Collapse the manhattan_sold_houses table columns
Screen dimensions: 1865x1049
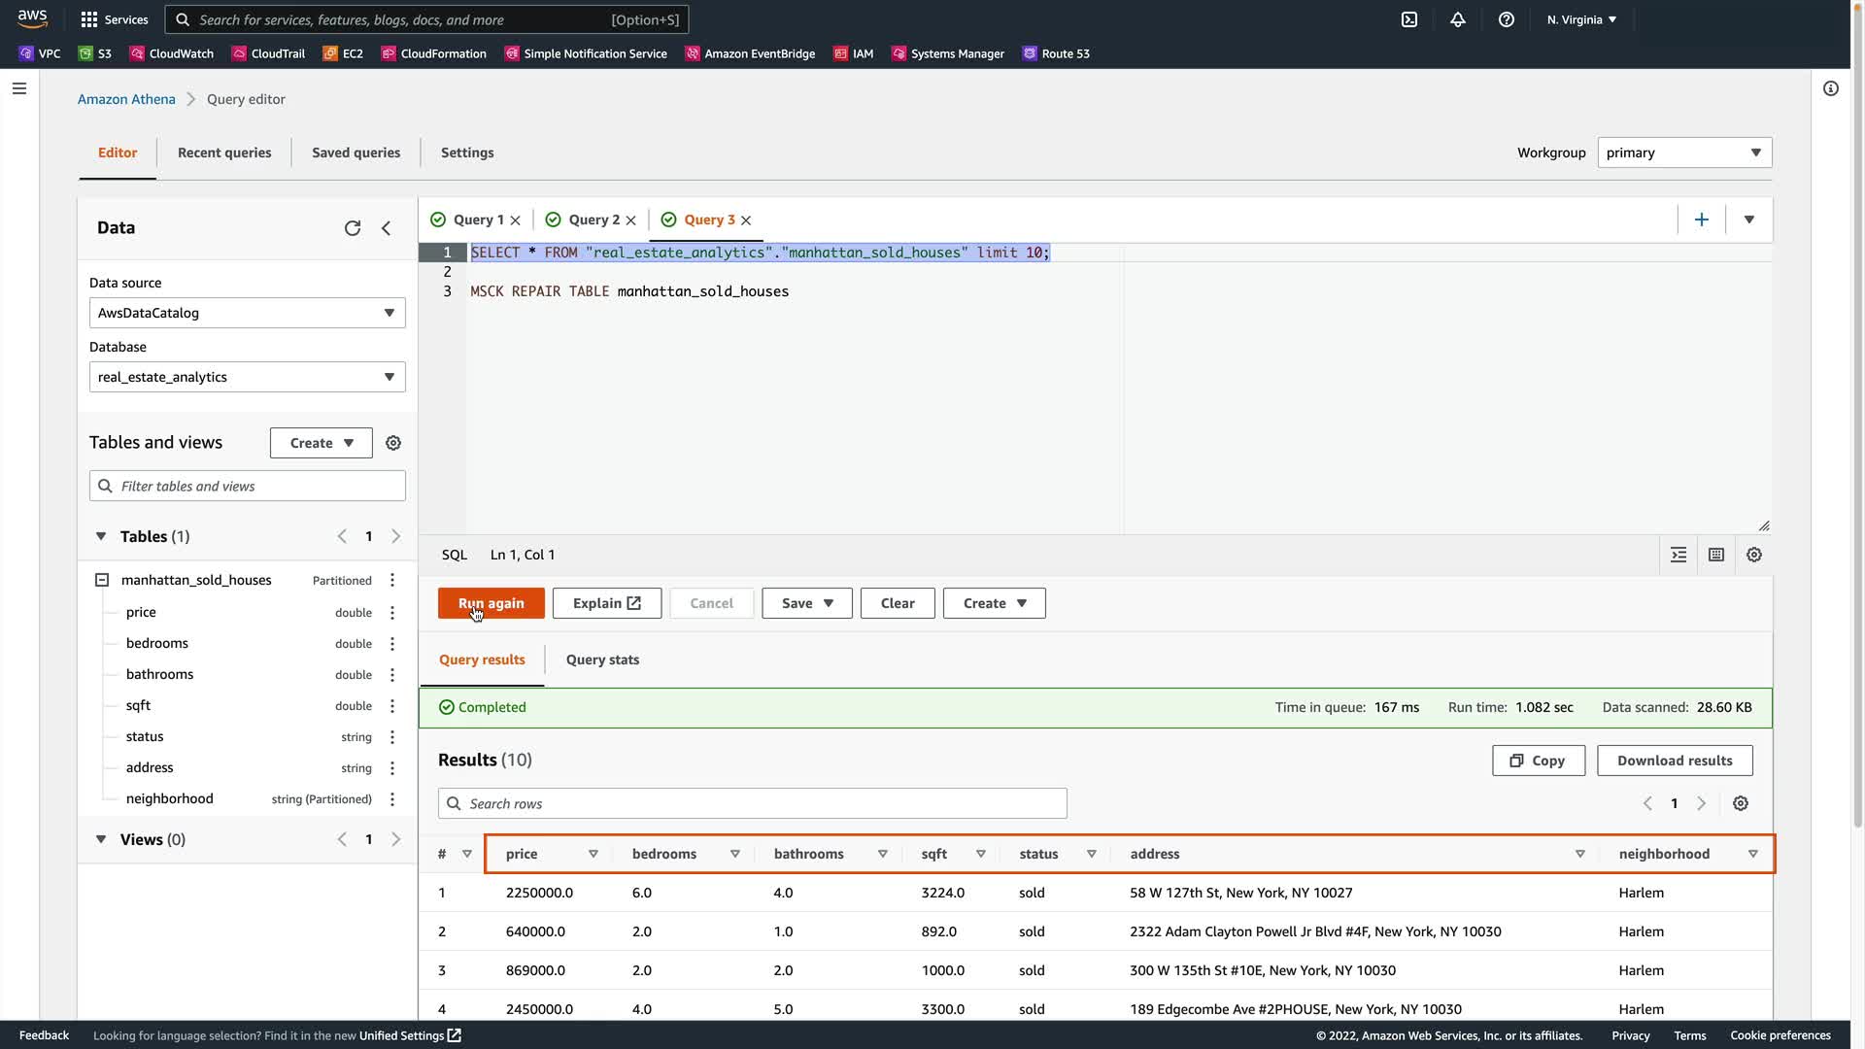point(102,581)
